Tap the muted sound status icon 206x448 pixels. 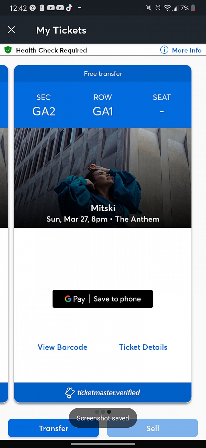pyautogui.click(x=149, y=8)
